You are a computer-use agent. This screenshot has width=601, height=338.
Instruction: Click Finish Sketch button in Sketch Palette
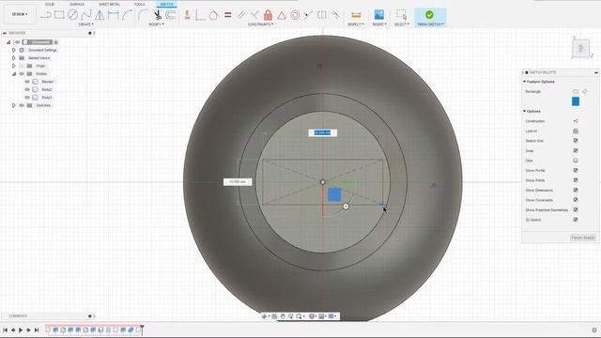tap(582, 238)
